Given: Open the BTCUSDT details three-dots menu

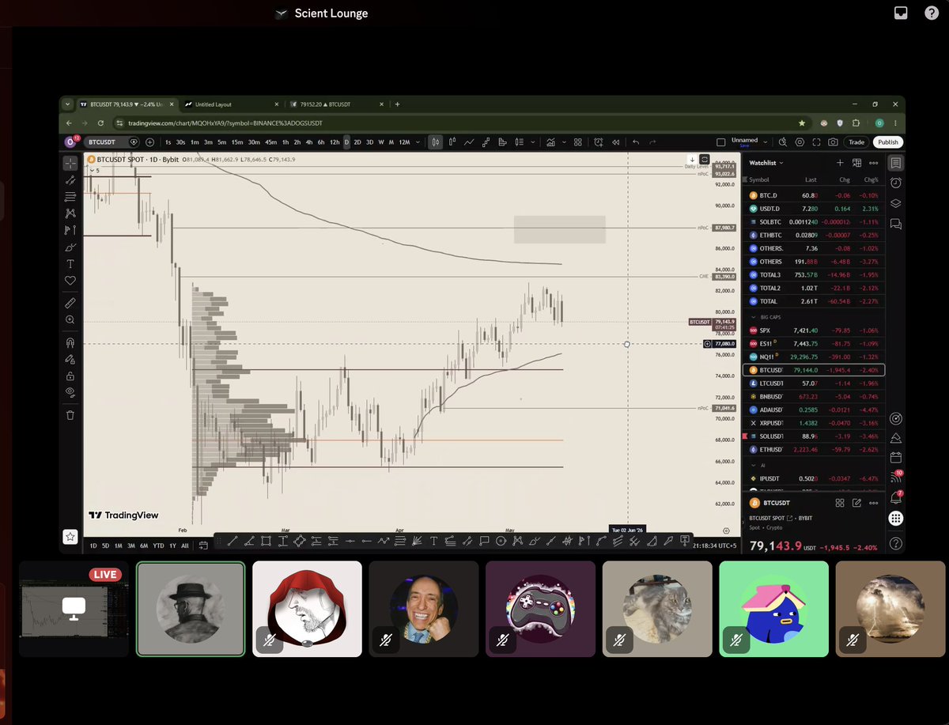Looking at the screenshot, I should (873, 503).
